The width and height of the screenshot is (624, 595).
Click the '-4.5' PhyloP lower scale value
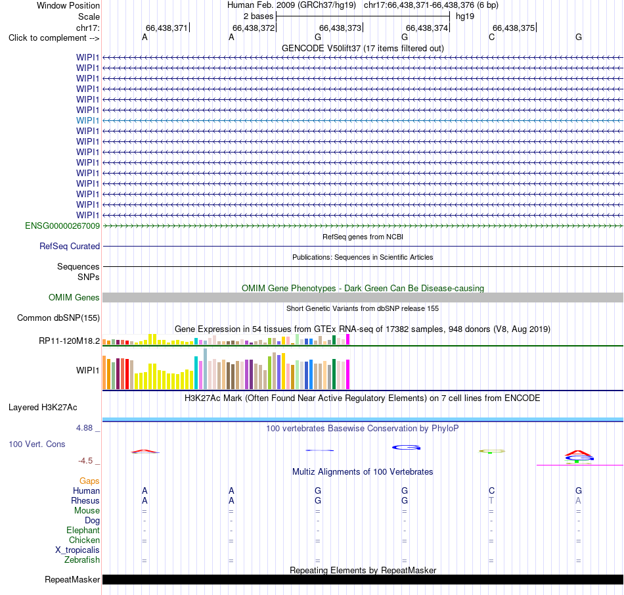coord(85,461)
